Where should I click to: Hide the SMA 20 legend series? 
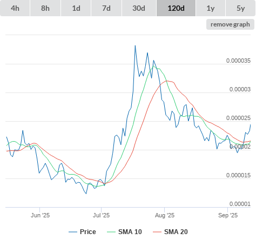click(x=176, y=232)
